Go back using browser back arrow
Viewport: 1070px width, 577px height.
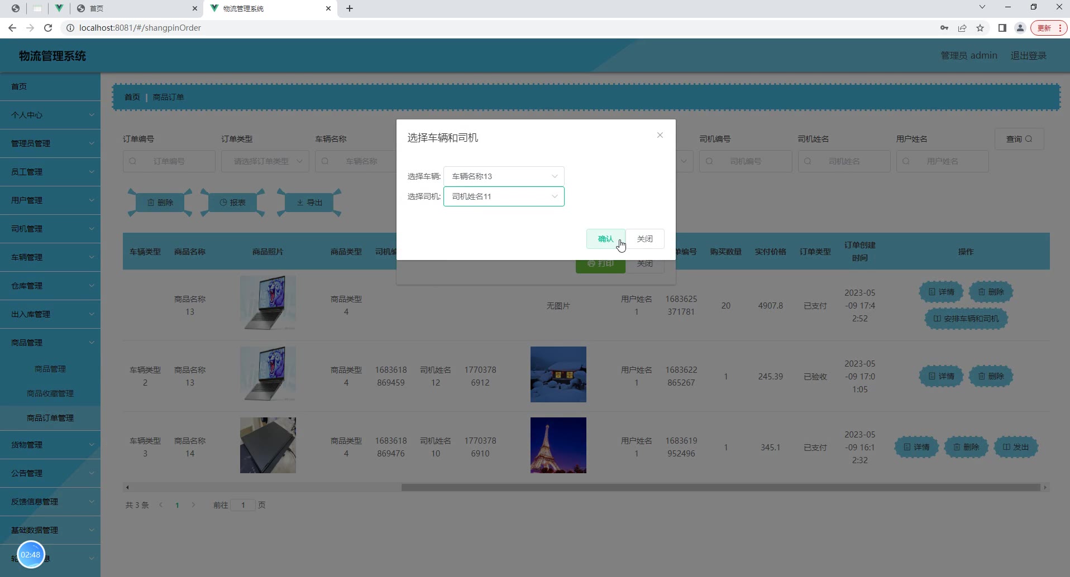click(x=12, y=28)
